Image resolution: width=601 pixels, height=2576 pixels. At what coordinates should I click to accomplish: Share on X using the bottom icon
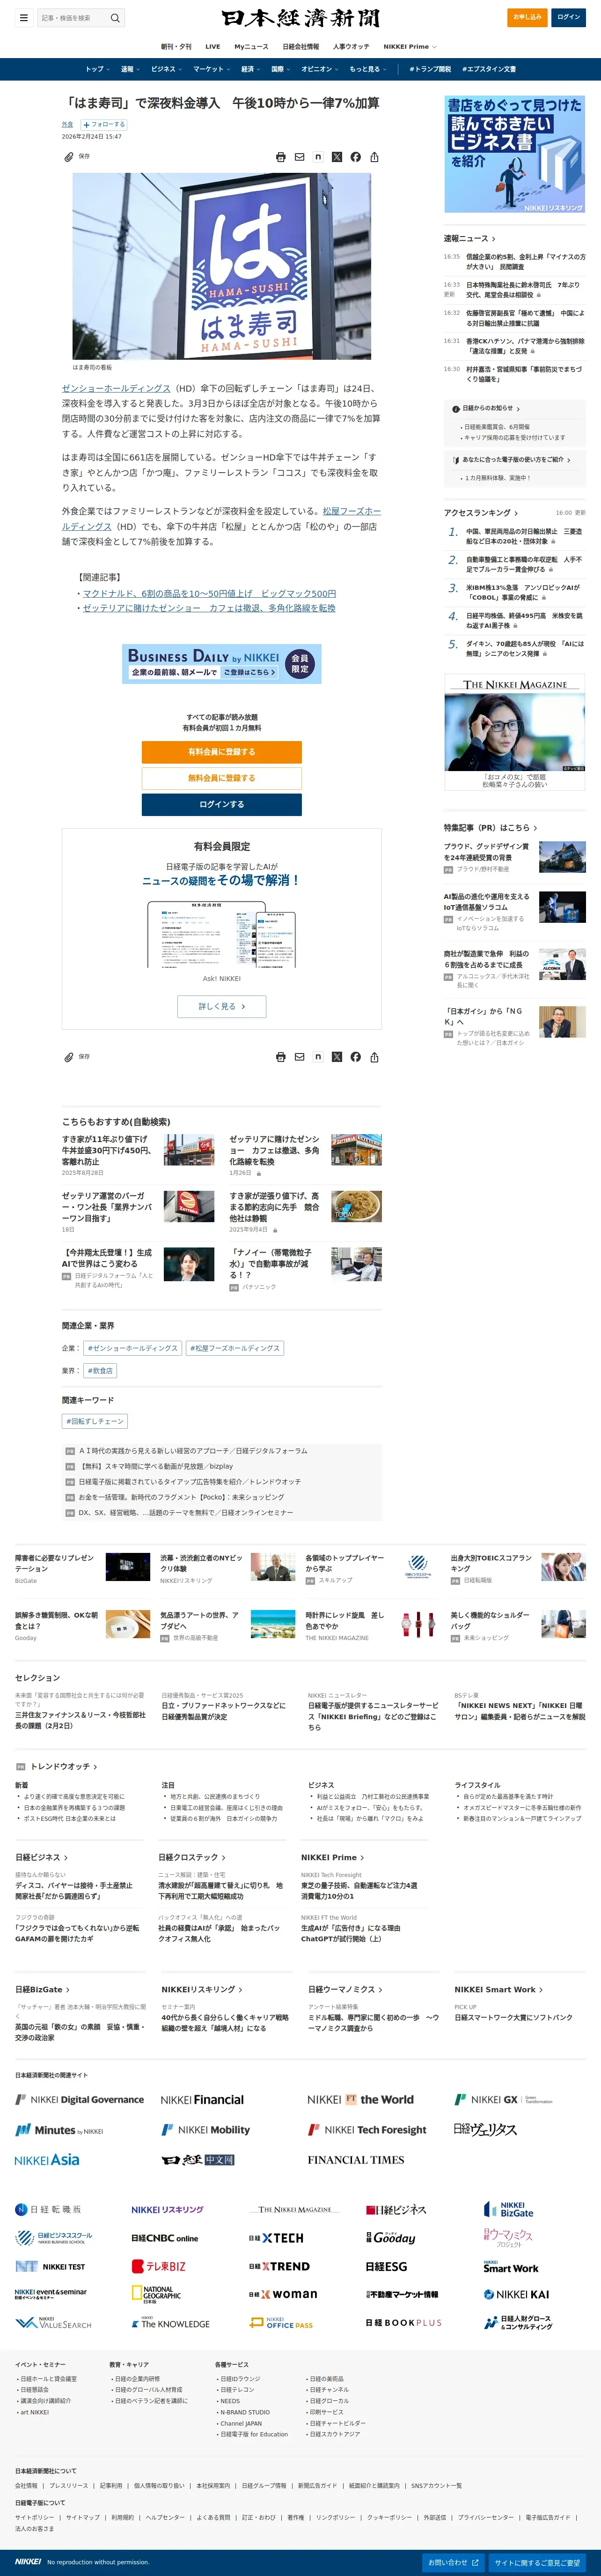(x=337, y=1056)
